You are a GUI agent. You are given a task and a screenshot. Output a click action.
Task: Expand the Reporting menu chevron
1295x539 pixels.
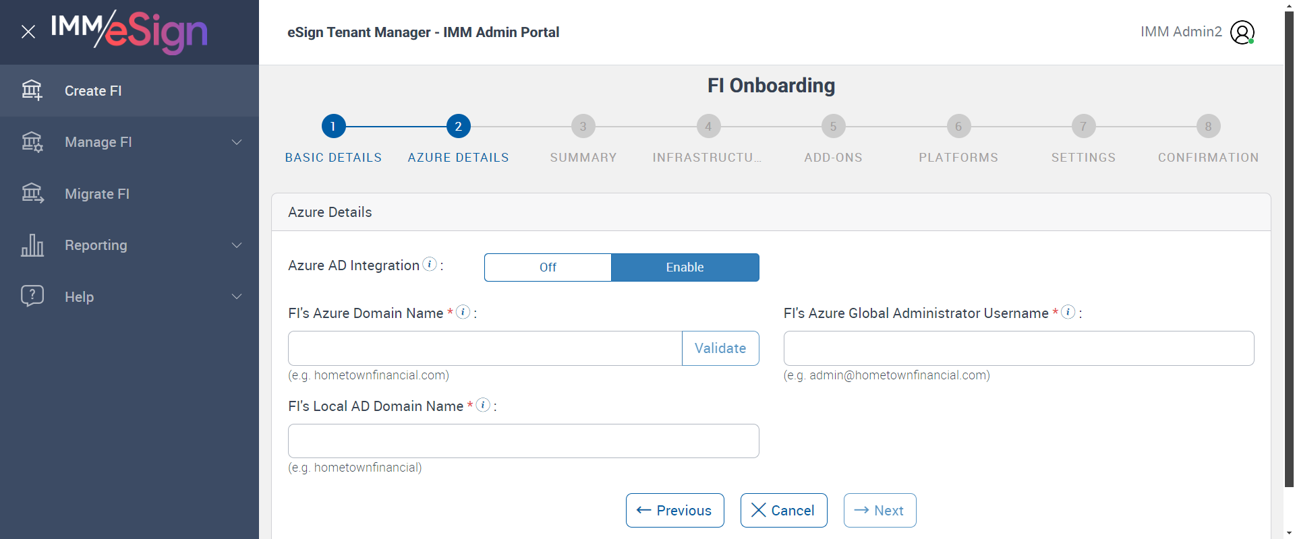[237, 245]
